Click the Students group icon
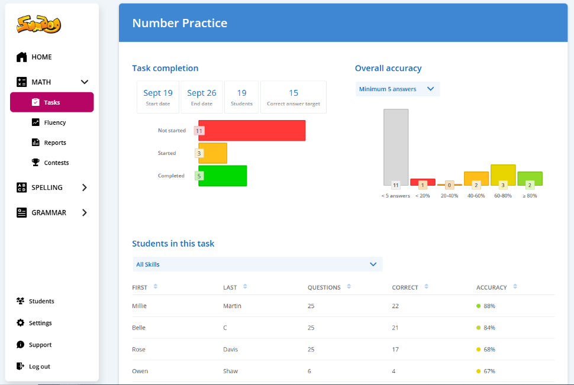The image size is (574, 385). click(x=21, y=301)
